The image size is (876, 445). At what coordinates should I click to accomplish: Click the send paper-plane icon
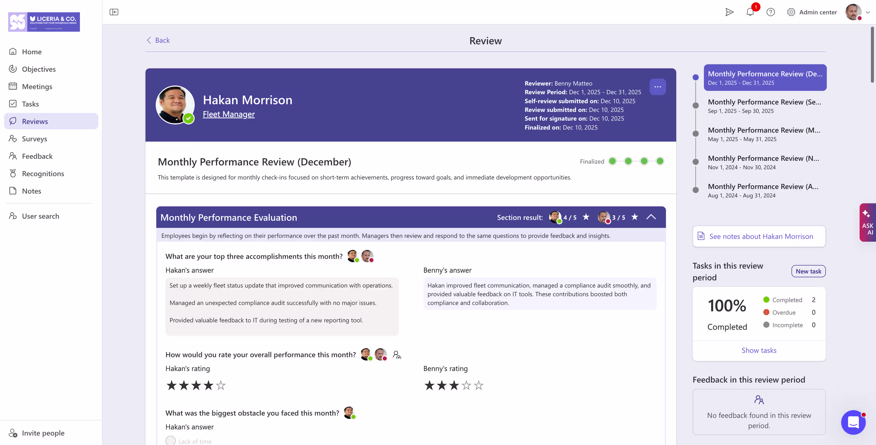[x=730, y=12]
